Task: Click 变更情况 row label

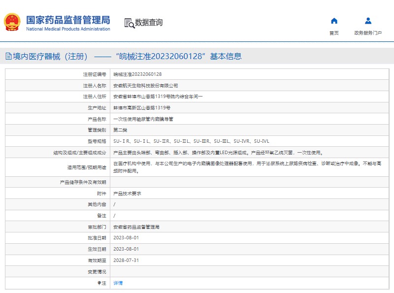Action: click(x=97, y=272)
